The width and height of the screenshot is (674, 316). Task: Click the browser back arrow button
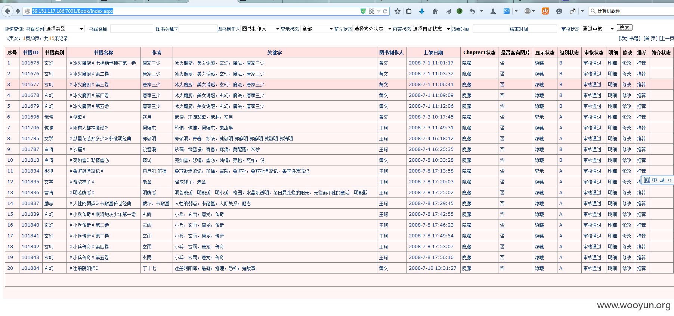tap(7, 11)
